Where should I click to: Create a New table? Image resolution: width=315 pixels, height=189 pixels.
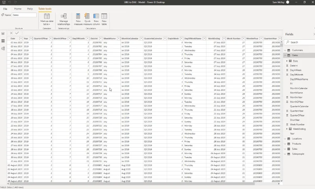tap(104, 19)
